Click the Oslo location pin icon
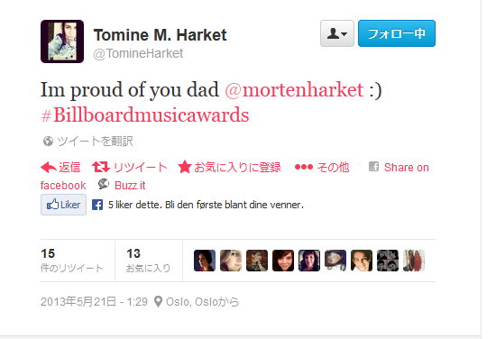 pyautogui.click(x=158, y=302)
